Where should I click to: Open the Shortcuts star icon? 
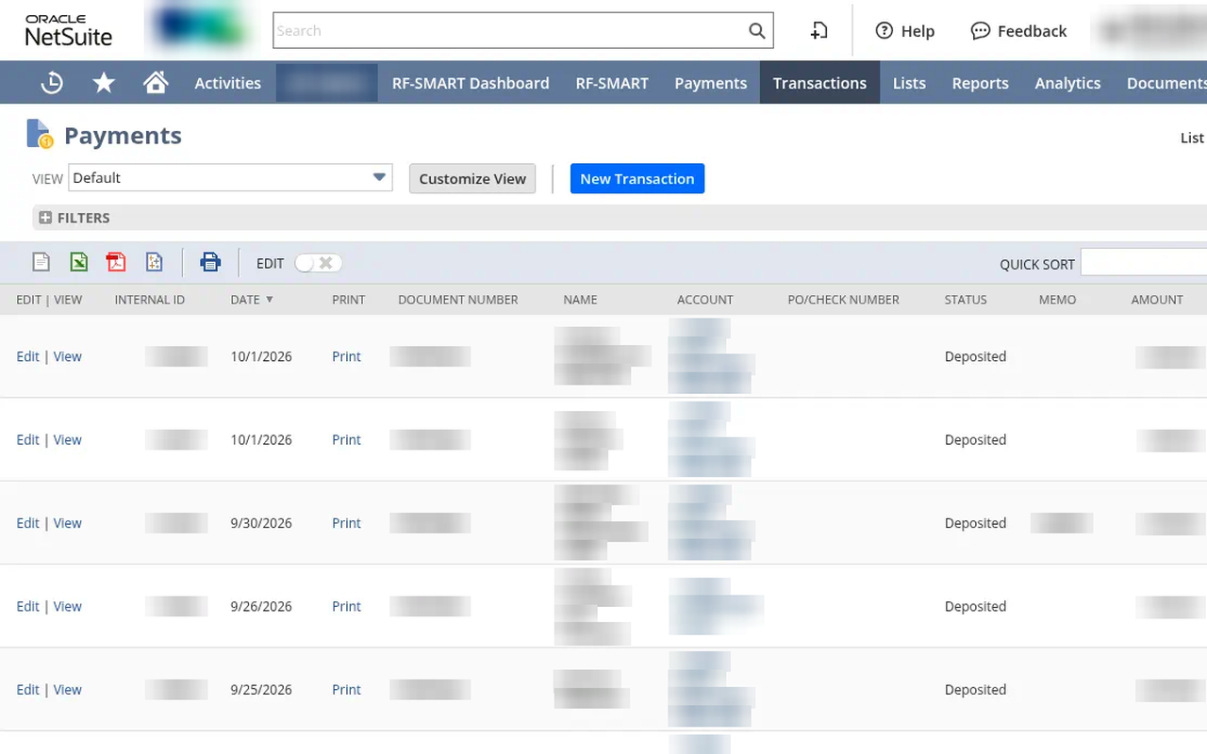tap(104, 83)
